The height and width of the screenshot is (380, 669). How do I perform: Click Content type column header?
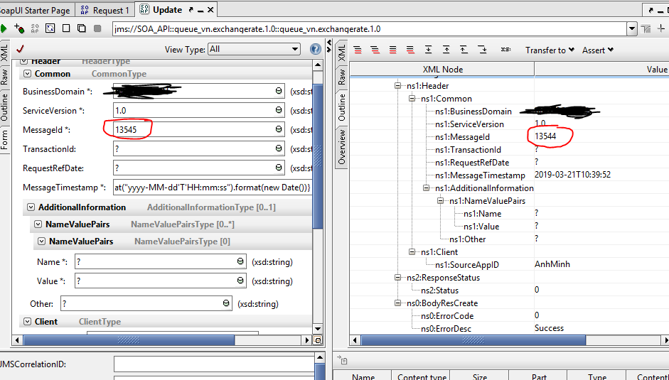[x=422, y=376]
